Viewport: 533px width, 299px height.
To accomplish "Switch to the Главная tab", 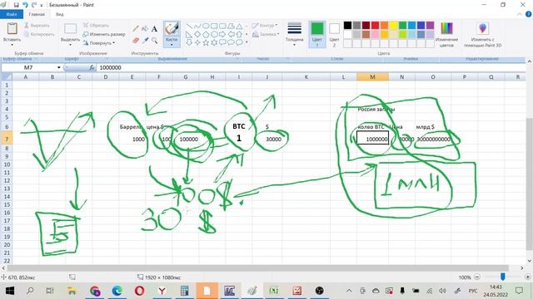I will [37, 14].
